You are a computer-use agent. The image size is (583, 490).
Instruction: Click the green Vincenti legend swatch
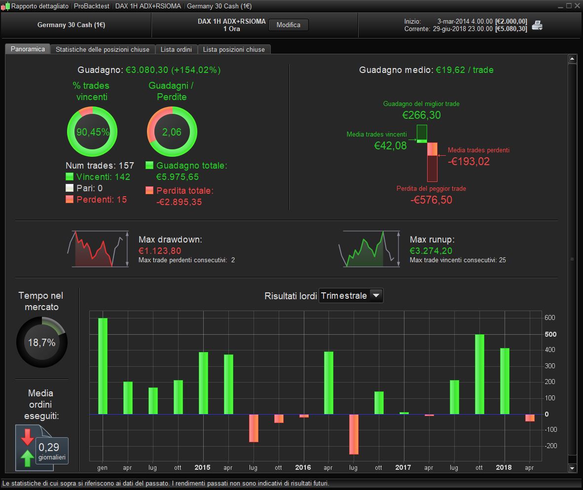(70, 176)
